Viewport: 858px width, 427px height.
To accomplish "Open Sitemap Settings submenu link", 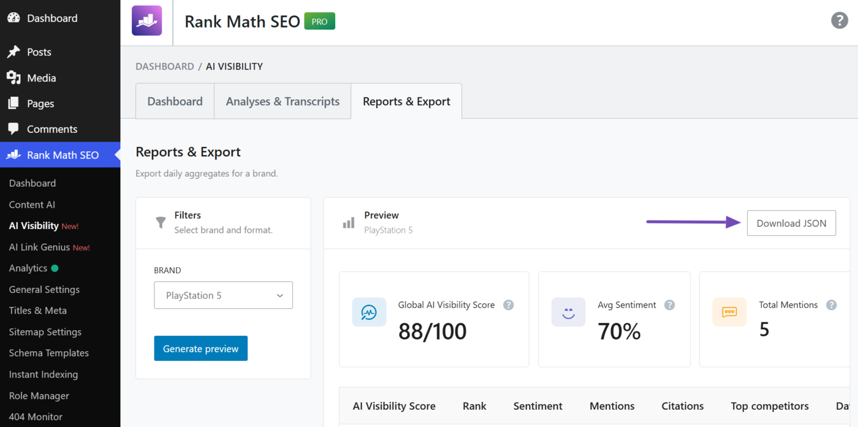I will 45,332.
